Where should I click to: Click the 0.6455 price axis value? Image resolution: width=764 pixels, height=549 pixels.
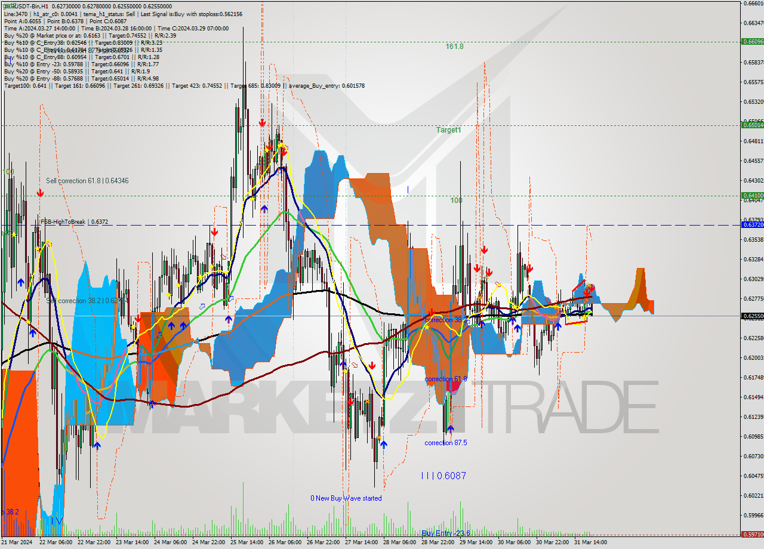coord(753,161)
